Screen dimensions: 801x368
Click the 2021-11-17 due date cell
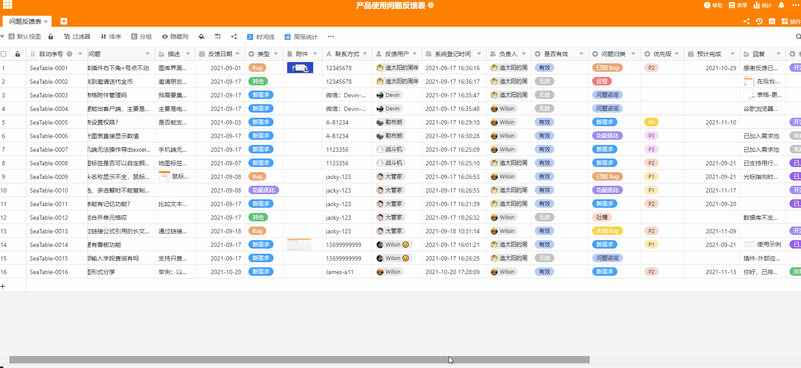712,190
